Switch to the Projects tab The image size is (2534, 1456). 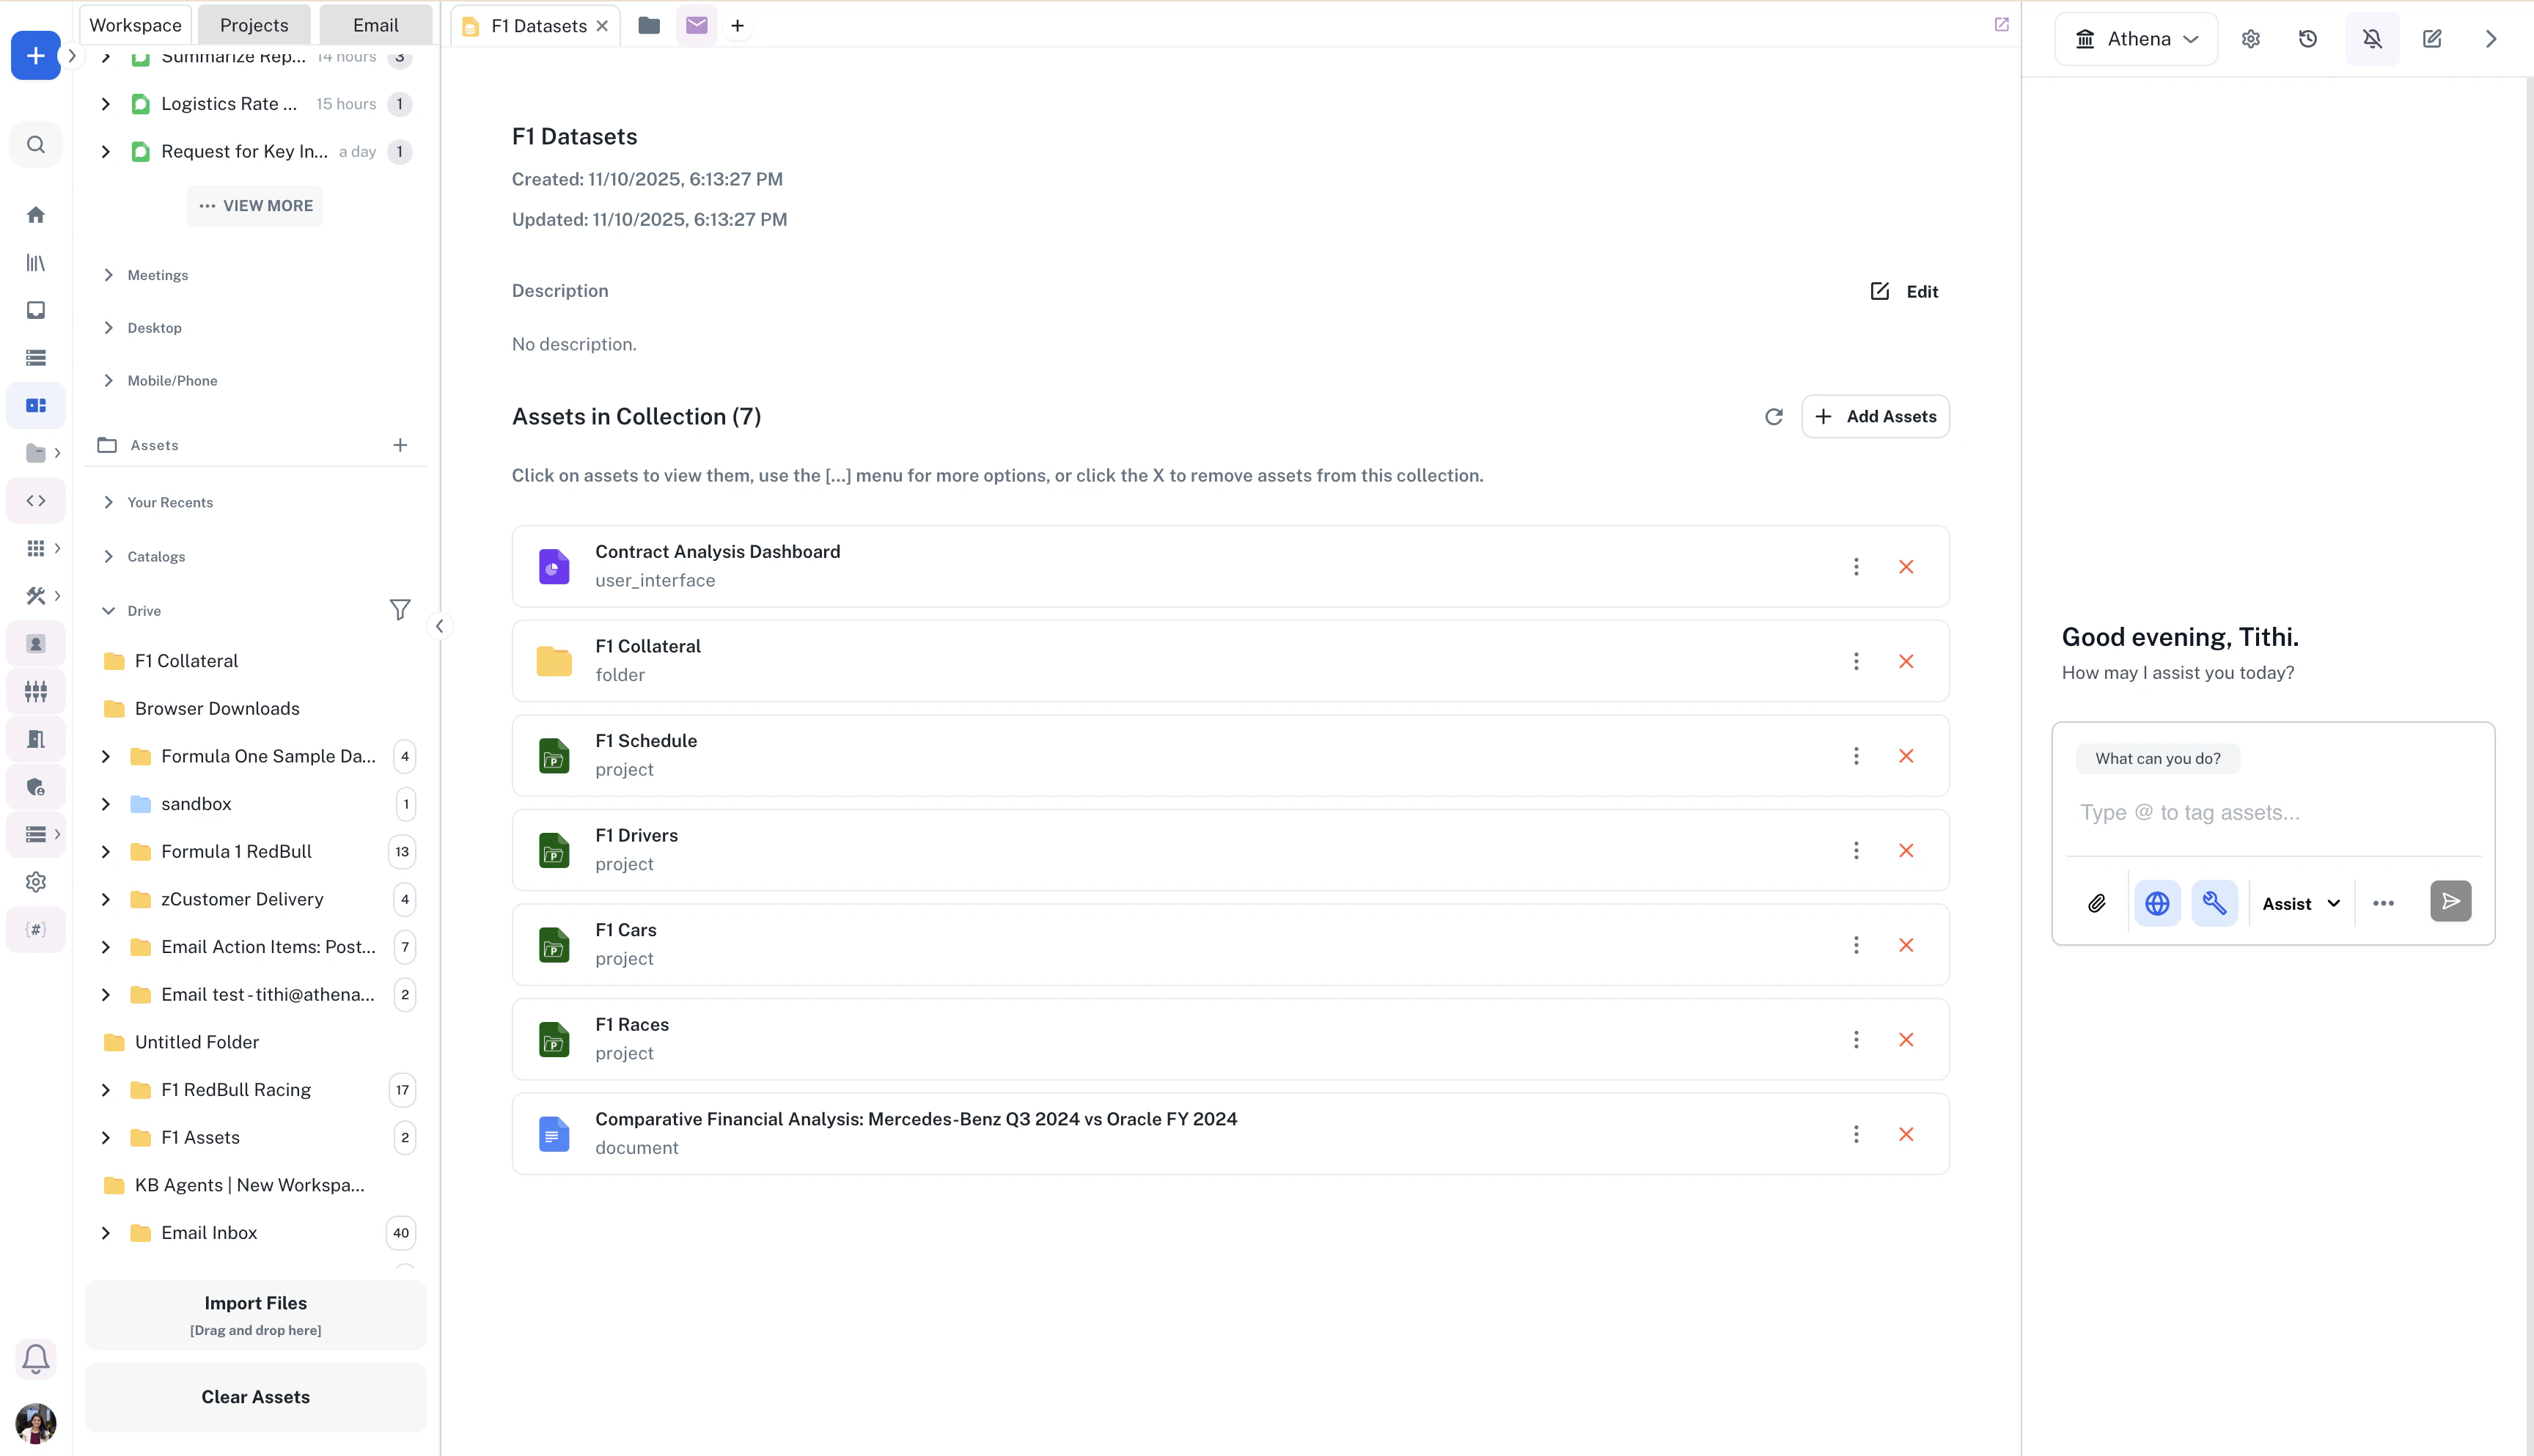click(x=254, y=25)
